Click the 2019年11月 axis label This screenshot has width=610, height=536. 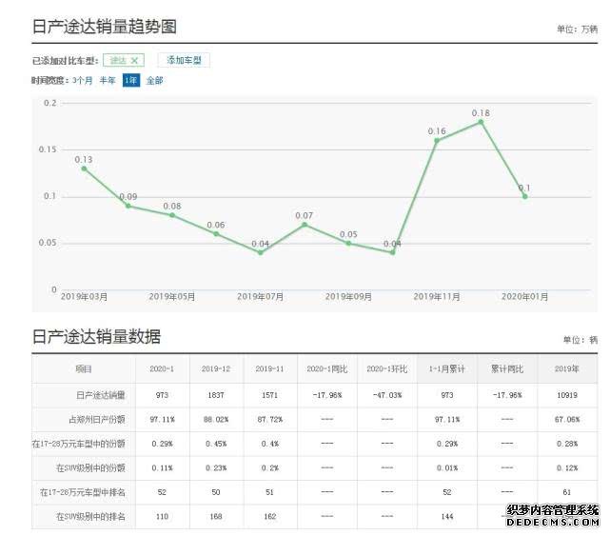[437, 297]
